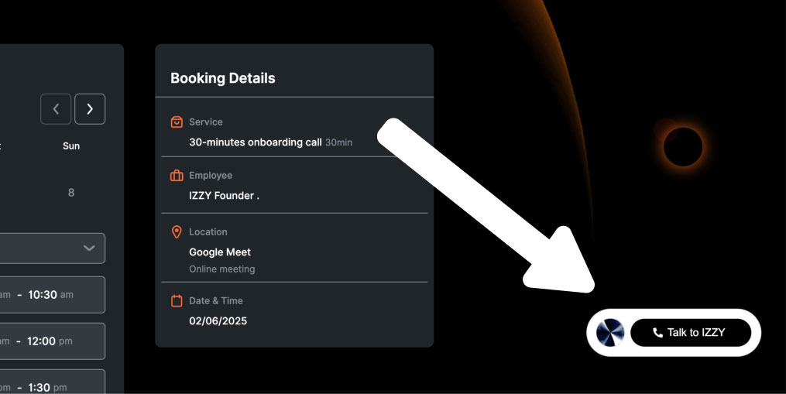Pick day 8 in the calendar
Image resolution: width=786 pixels, height=394 pixels.
tap(71, 193)
